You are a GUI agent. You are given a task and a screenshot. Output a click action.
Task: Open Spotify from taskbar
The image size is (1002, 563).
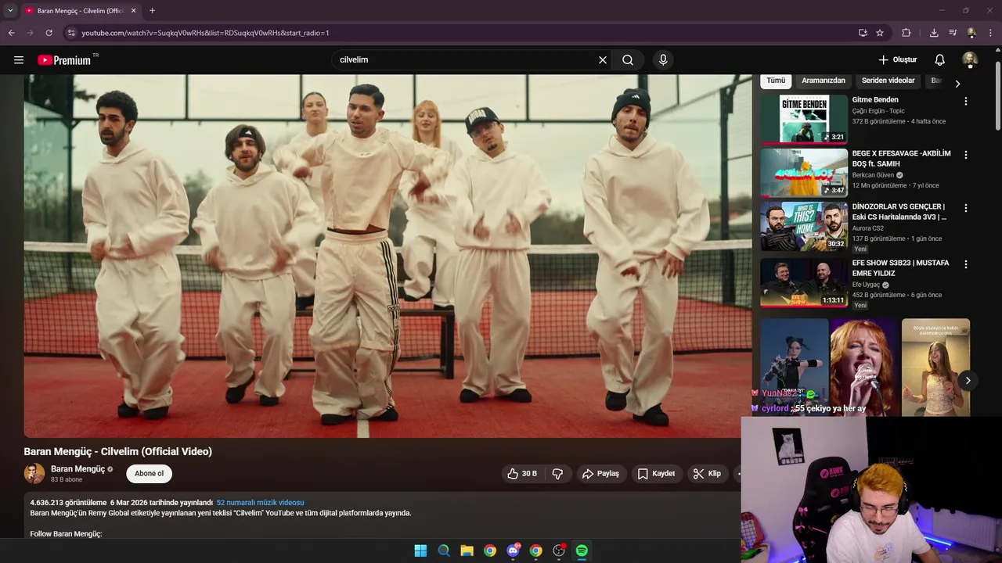tap(582, 550)
